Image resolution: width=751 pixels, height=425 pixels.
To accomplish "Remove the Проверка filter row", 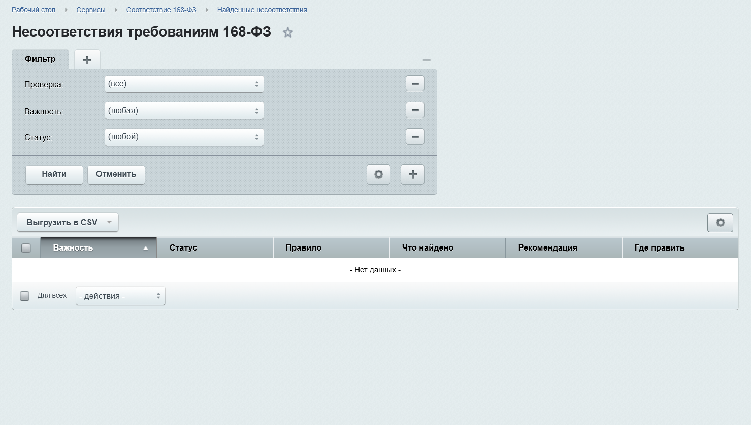I will [415, 84].
